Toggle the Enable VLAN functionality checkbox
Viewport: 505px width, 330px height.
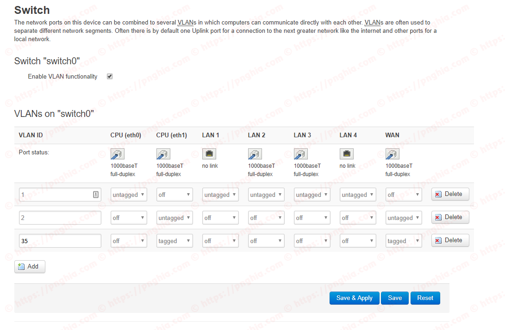[110, 76]
